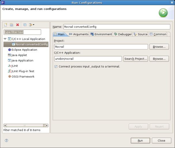Click the Duplicate launch configuration icon
The height and width of the screenshot is (148, 175).
[12, 25]
